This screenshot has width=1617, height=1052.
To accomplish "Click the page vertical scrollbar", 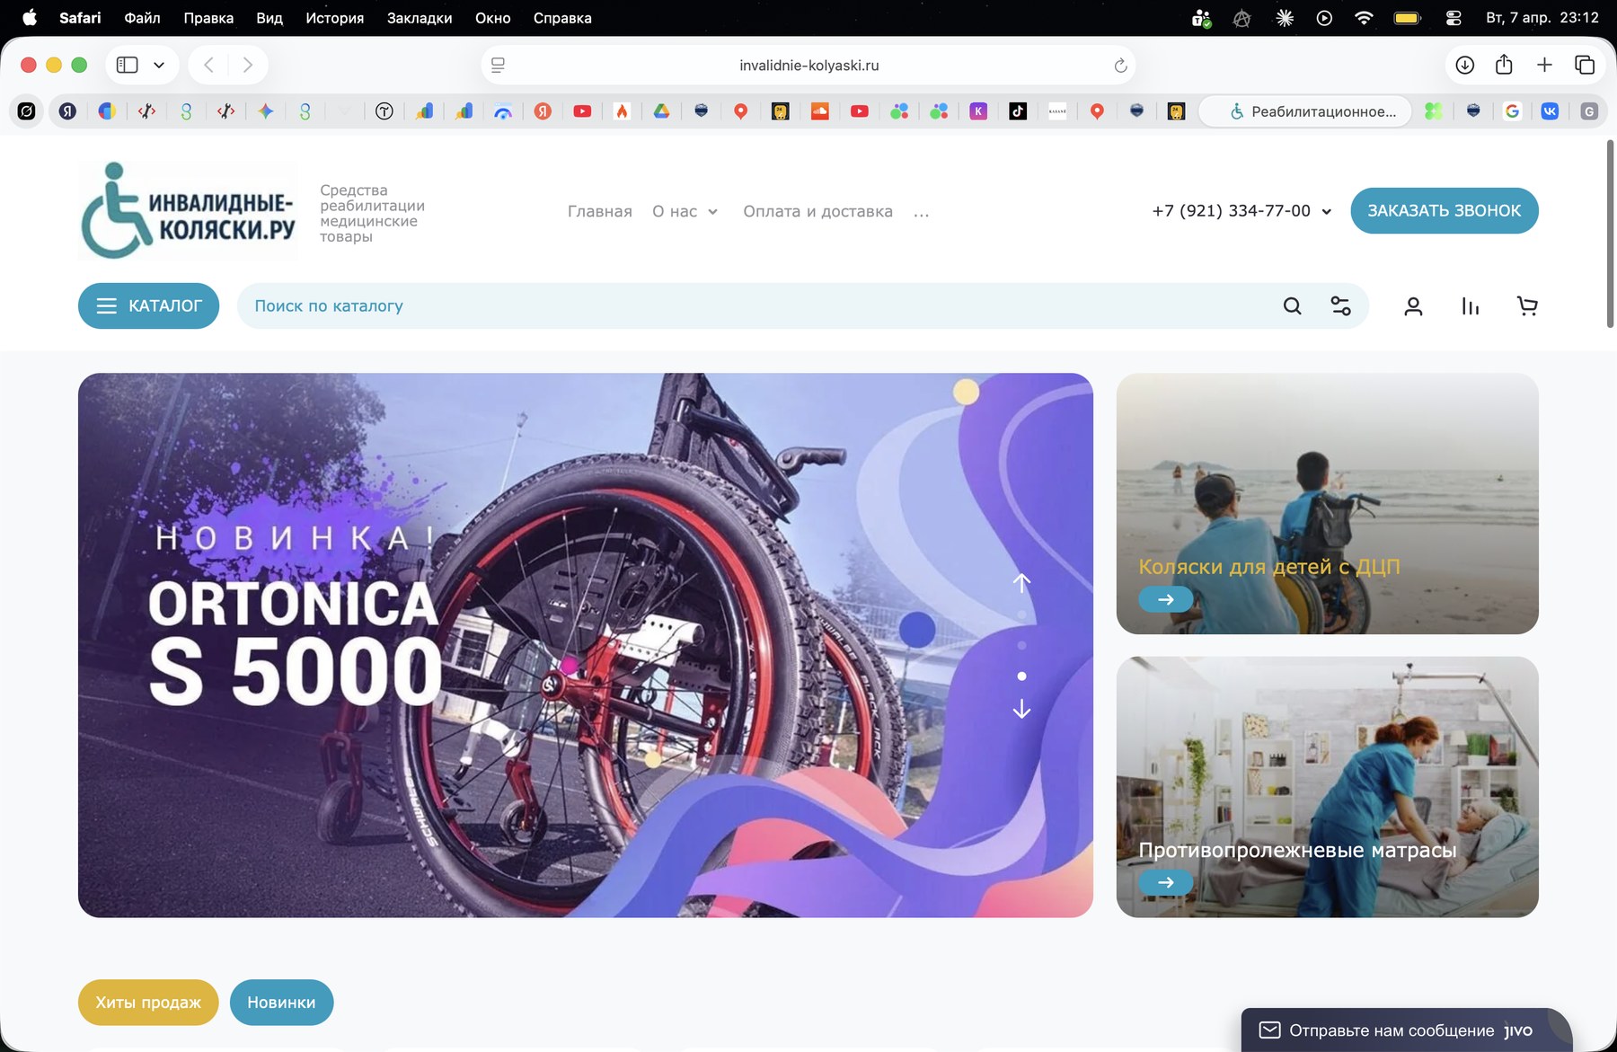I will 1610,234.
